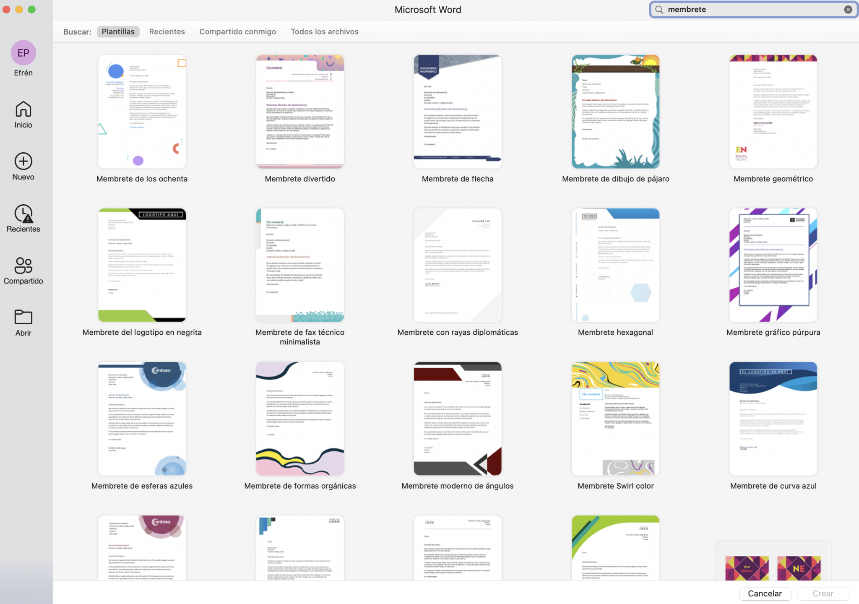Open the Inicio home icon in sidebar
Viewport: 859px width, 604px height.
coord(23,109)
